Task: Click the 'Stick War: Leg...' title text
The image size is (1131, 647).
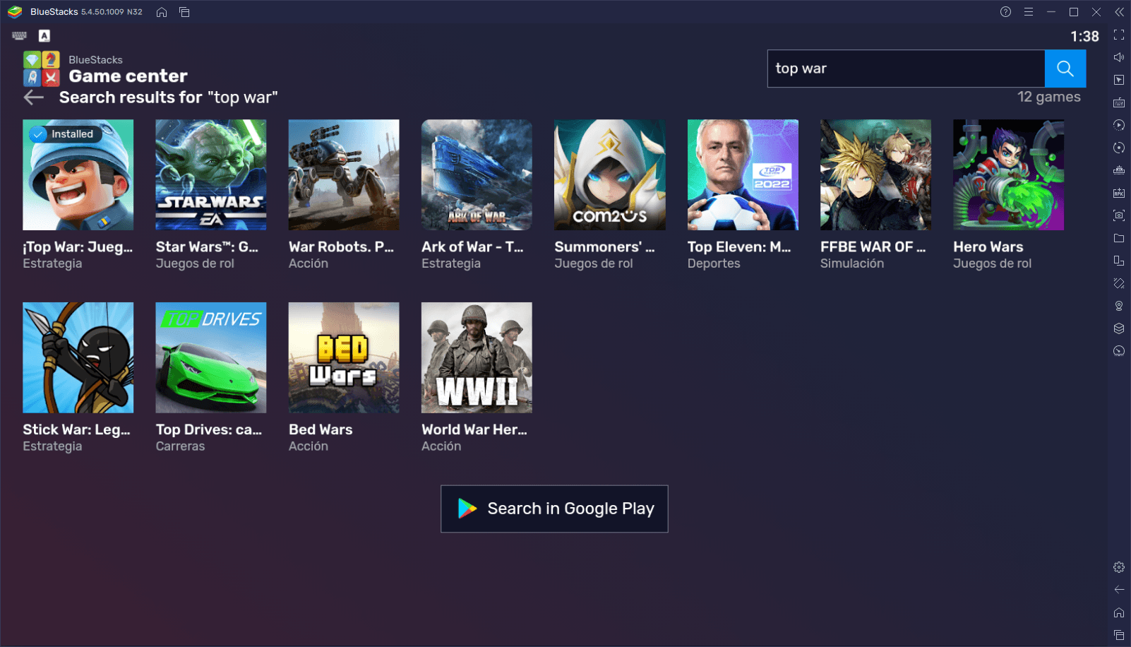Action: tap(77, 430)
